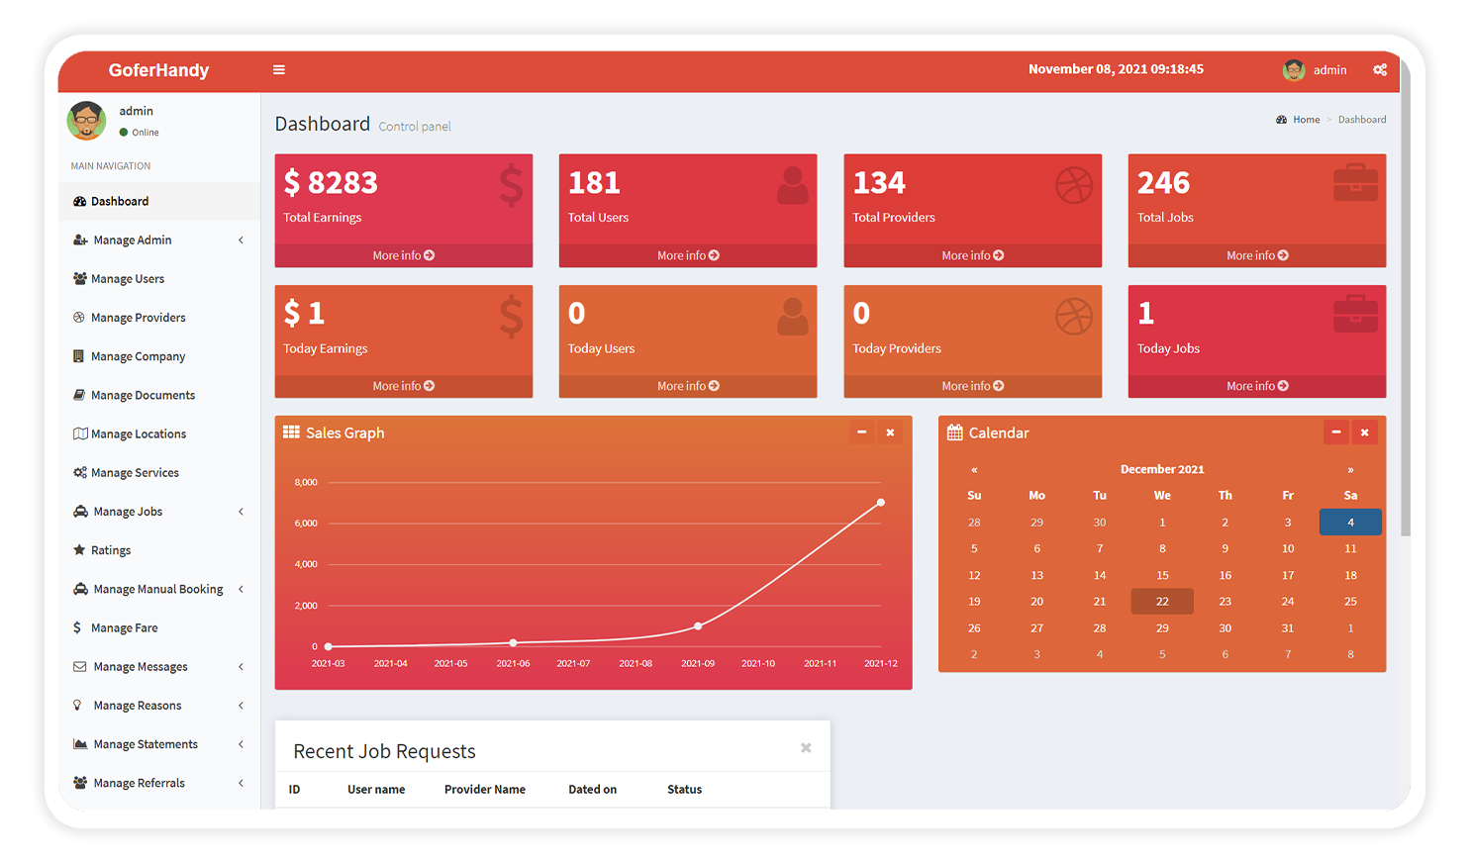Image resolution: width=1471 pixels, height=863 pixels.
Task: Click More info under Today Earnings
Action: point(404,386)
